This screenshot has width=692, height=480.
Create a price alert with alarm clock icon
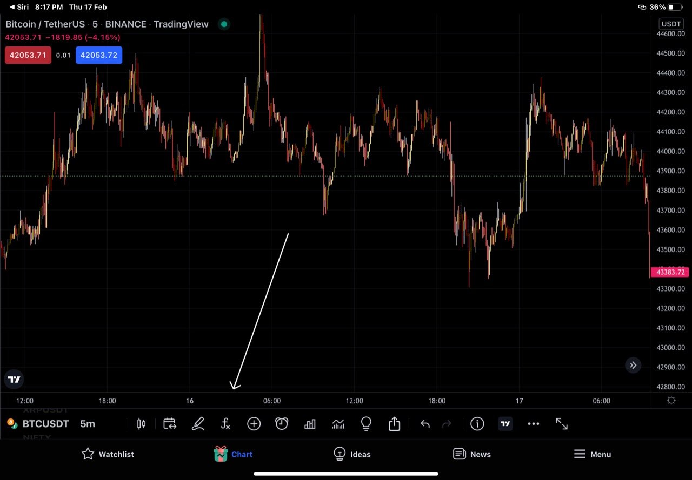282,424
